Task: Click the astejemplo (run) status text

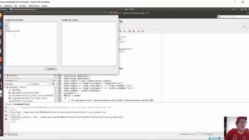Action: (x=187, y=134)
